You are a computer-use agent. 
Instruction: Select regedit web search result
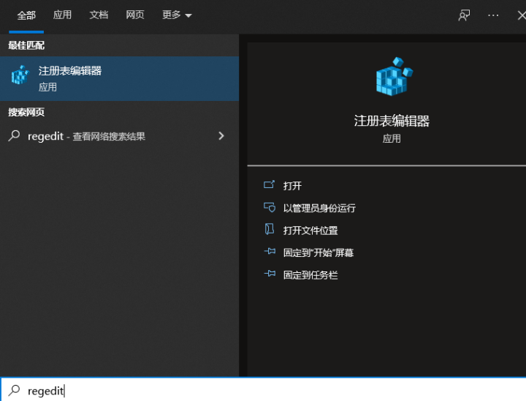pyautogui.click(x=119, y=136)
